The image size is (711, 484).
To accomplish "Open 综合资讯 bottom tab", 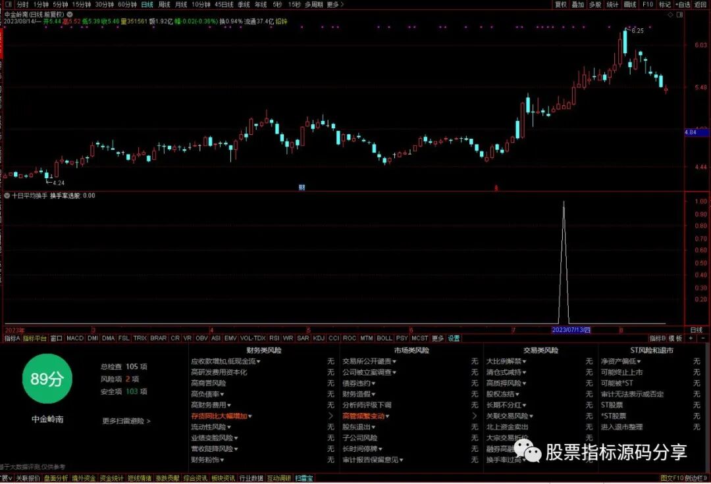I will point(195,478).
